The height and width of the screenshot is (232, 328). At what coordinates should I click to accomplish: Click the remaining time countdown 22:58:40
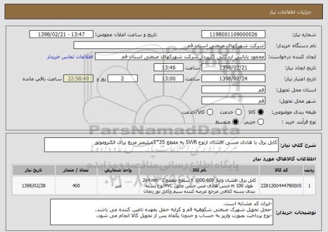pyautogui.click(x=79, y=79)
